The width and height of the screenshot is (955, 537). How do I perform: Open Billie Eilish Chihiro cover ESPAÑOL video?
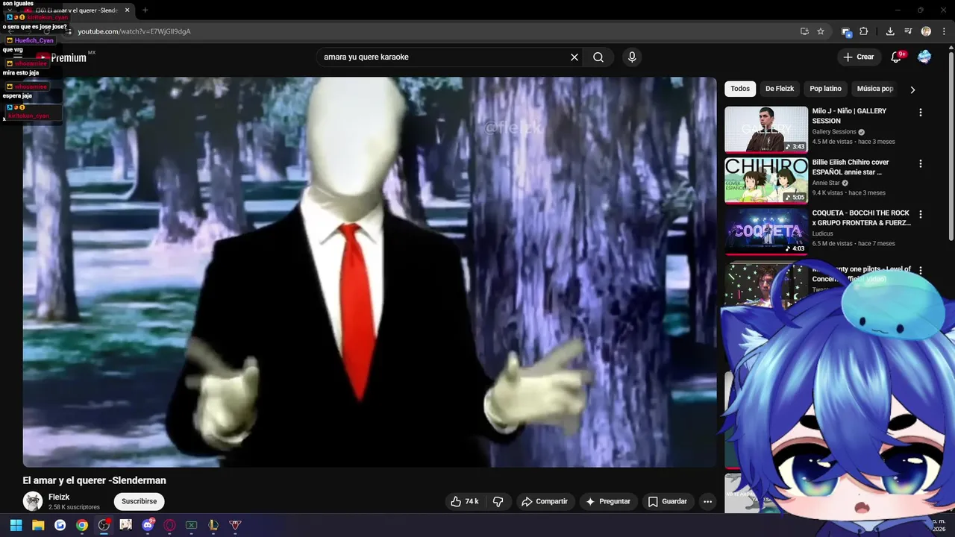(x=851, y=167)
